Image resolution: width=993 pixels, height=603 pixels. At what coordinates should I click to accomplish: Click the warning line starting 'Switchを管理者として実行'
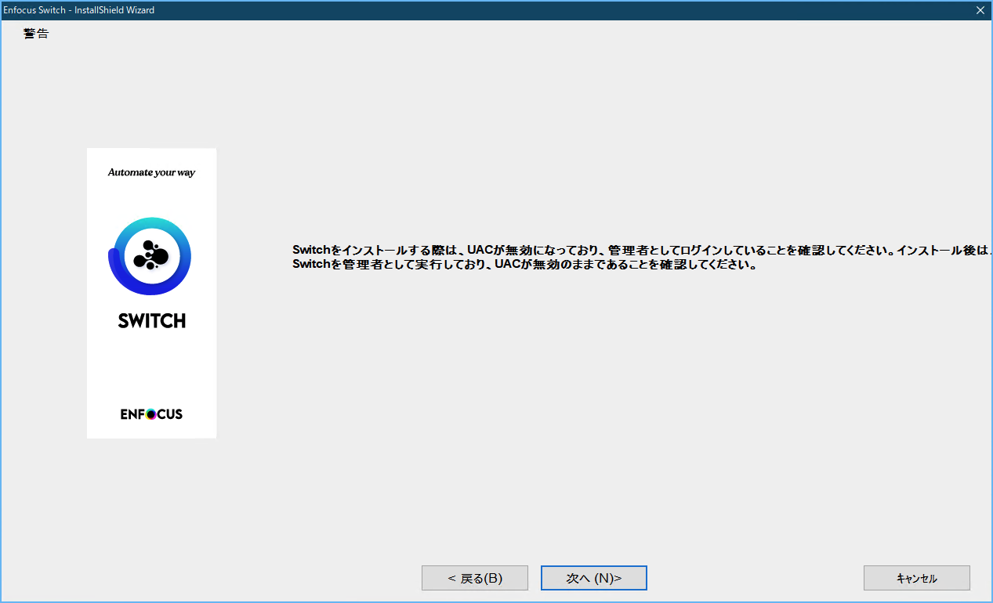click(x=524, y=265)
